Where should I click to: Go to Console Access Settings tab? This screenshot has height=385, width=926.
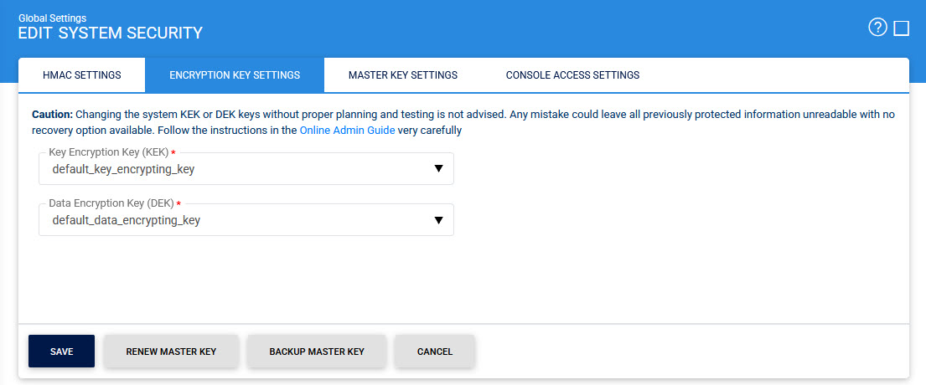(572, 75)
